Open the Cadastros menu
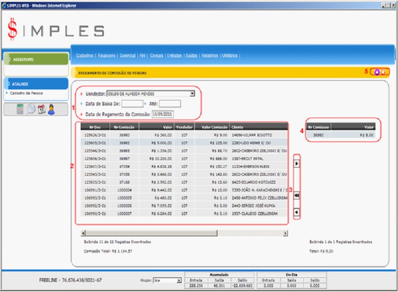Image resolution: width=398 pixels, height=292 pixels. pos(85,56)
